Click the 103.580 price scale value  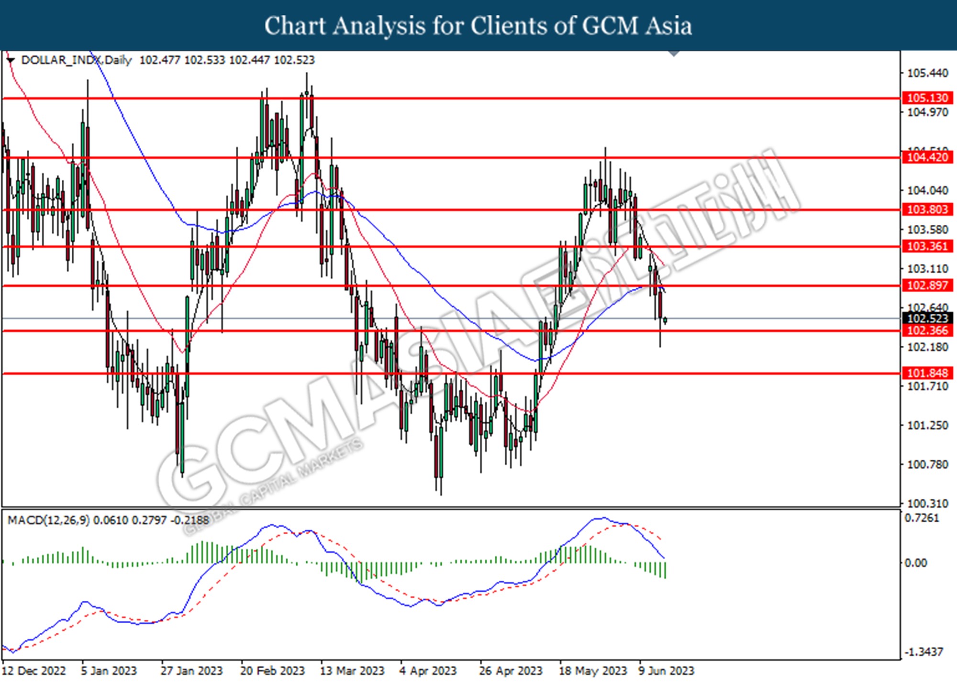927,230
